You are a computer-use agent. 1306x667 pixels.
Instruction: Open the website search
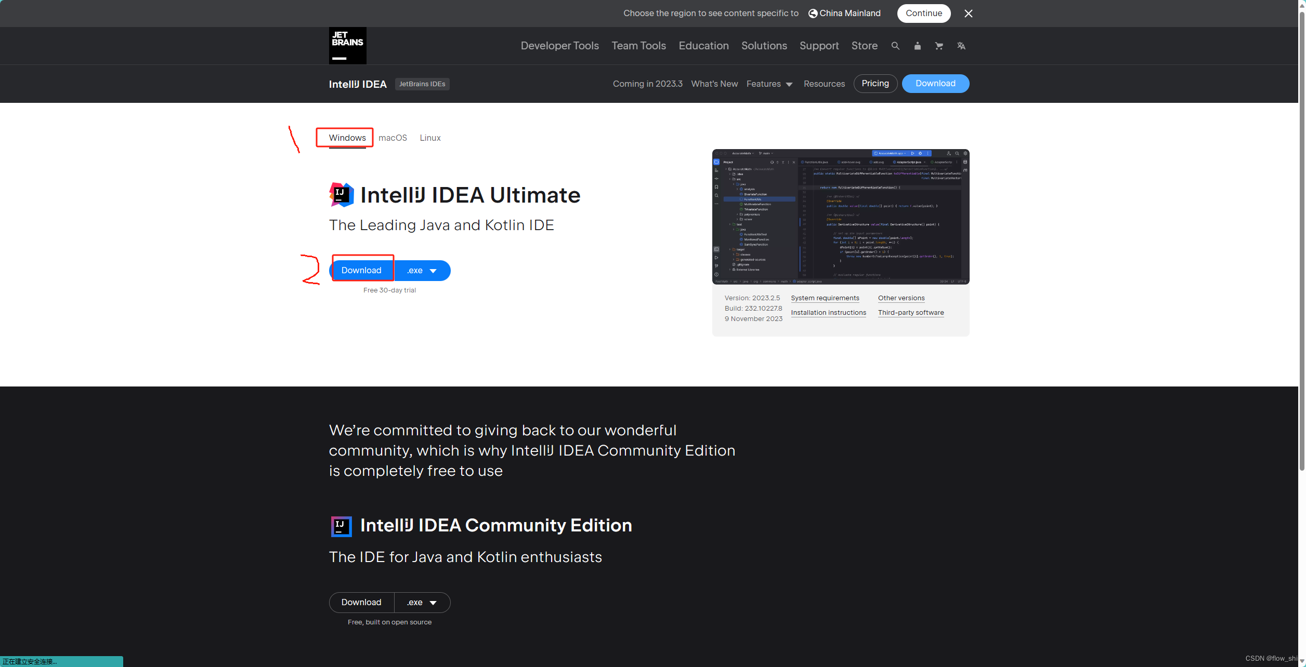click(x=895, y=46)
